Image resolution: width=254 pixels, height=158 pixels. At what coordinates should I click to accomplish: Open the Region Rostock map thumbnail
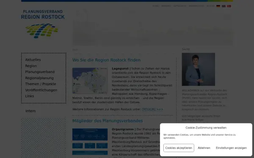(x=90, y=80)
